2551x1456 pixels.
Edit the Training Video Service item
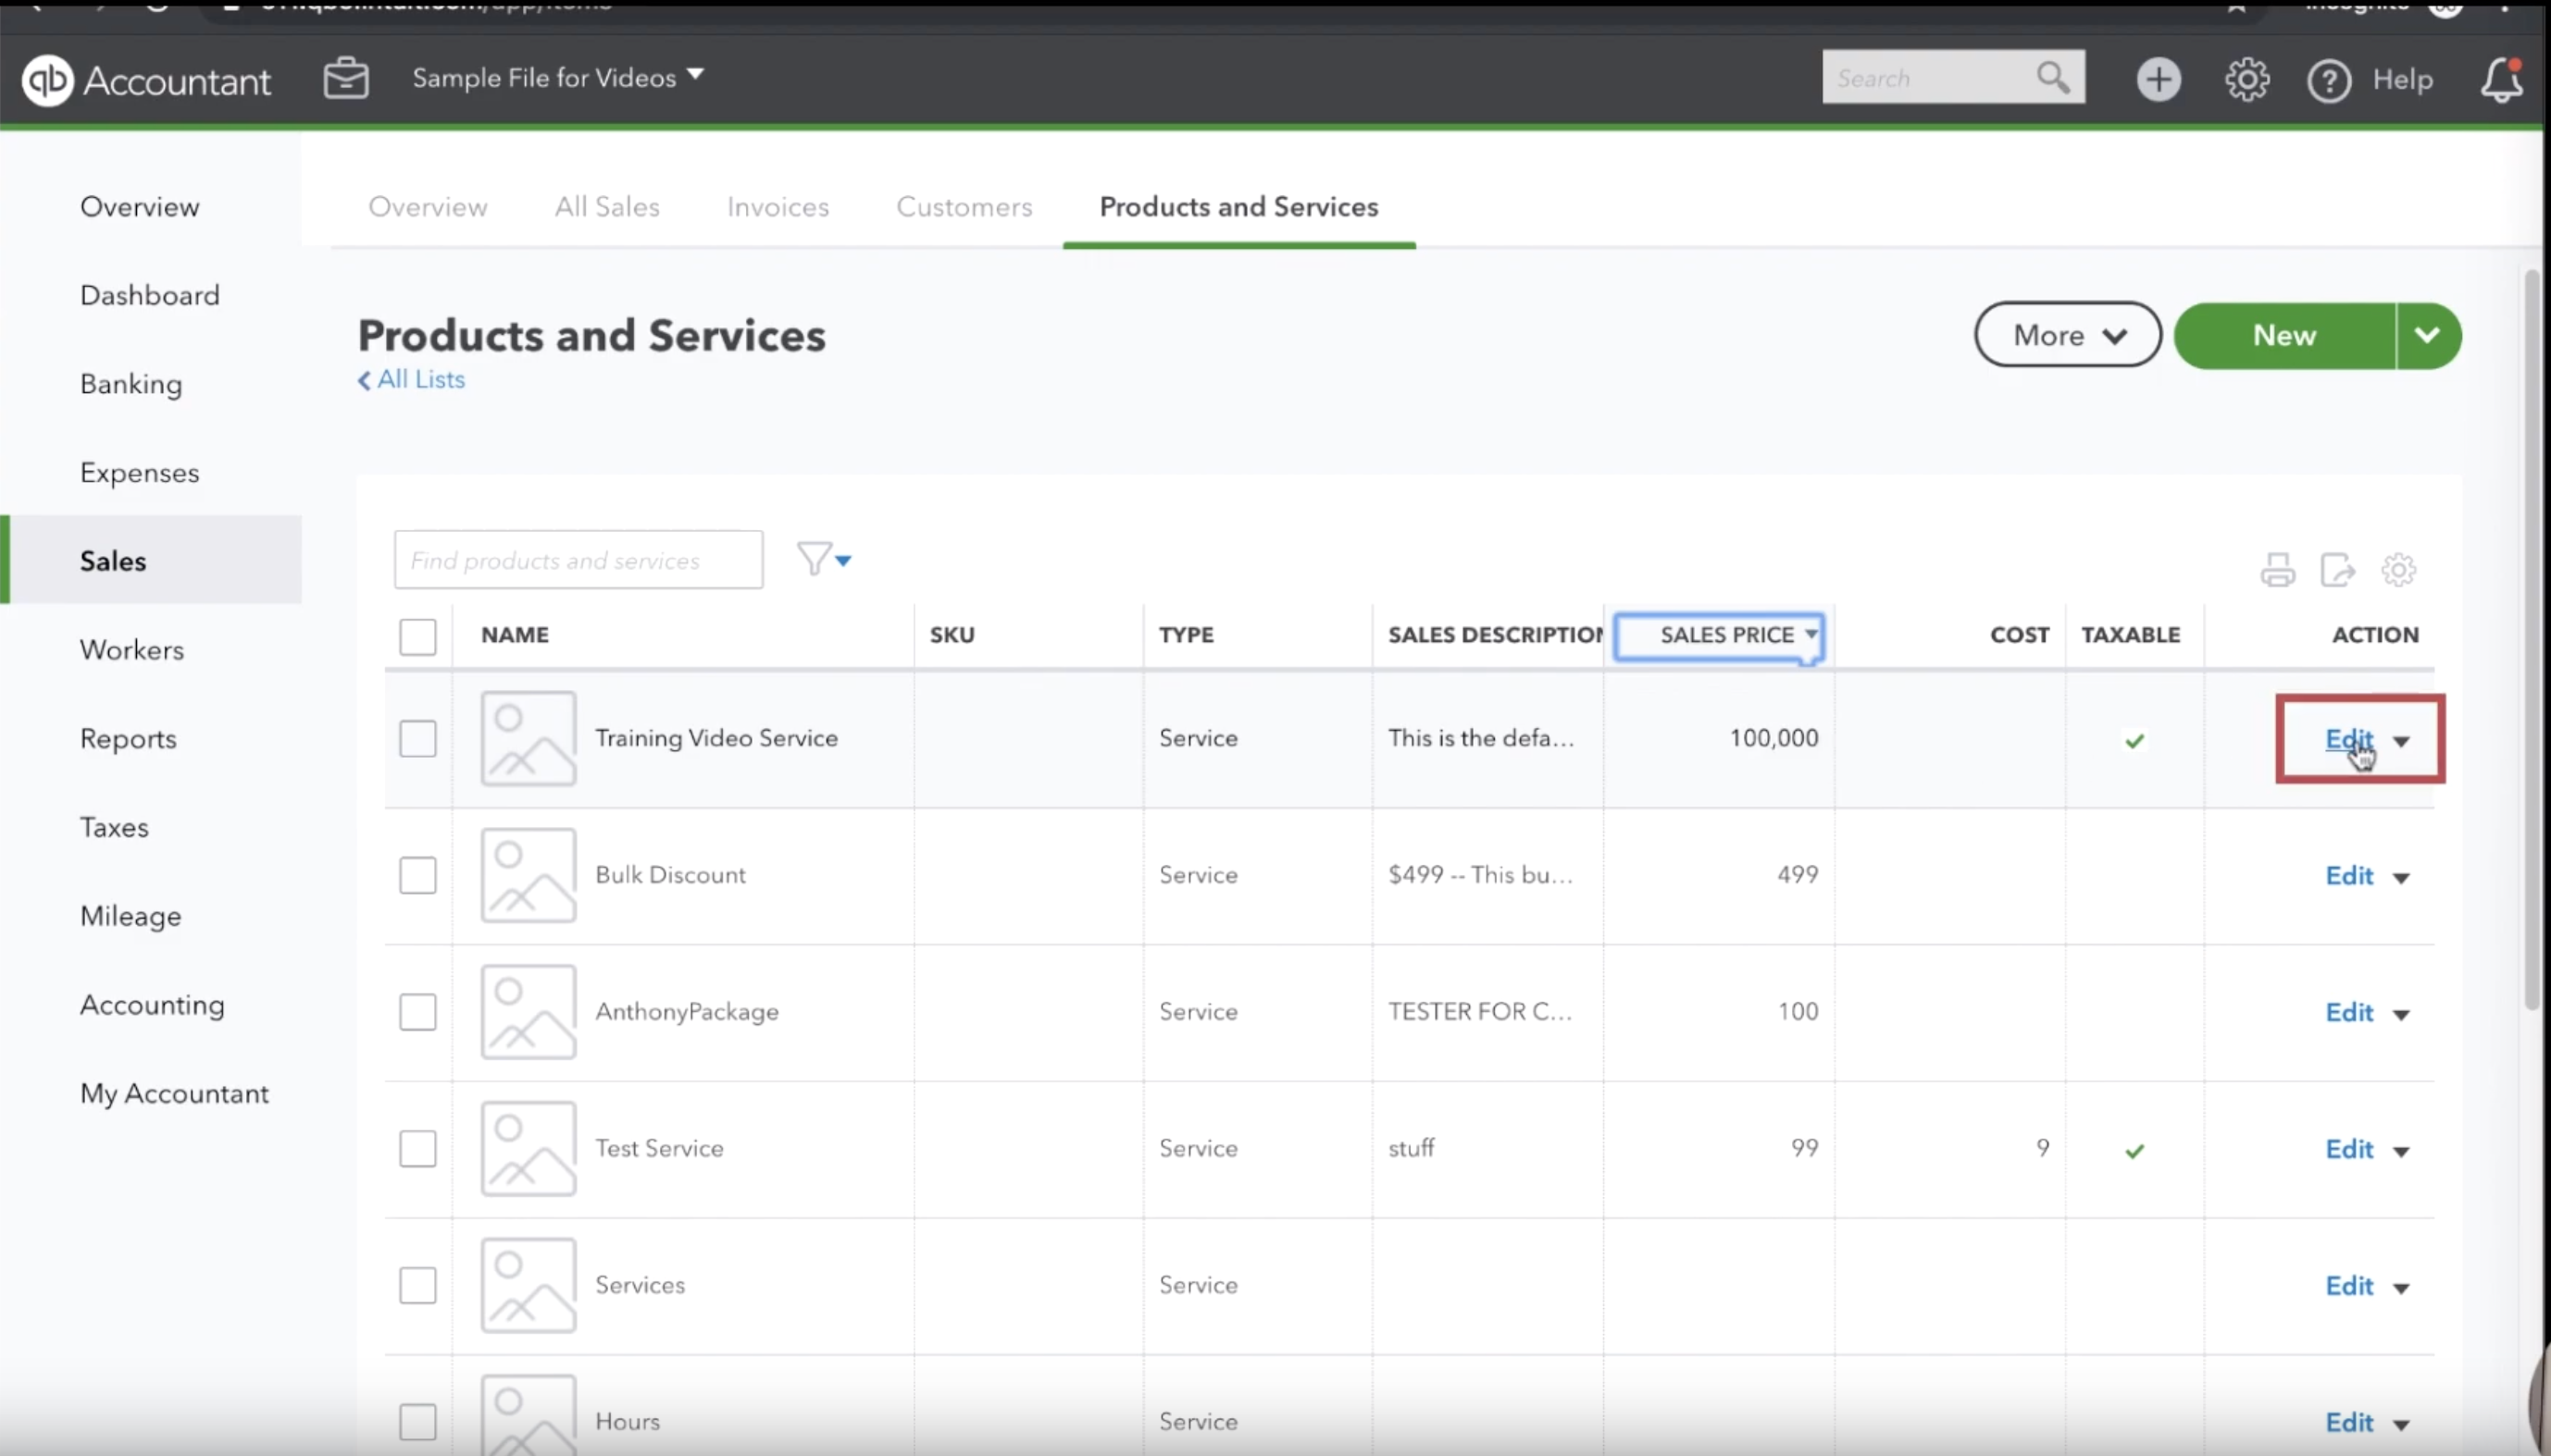click(2348, 739)
